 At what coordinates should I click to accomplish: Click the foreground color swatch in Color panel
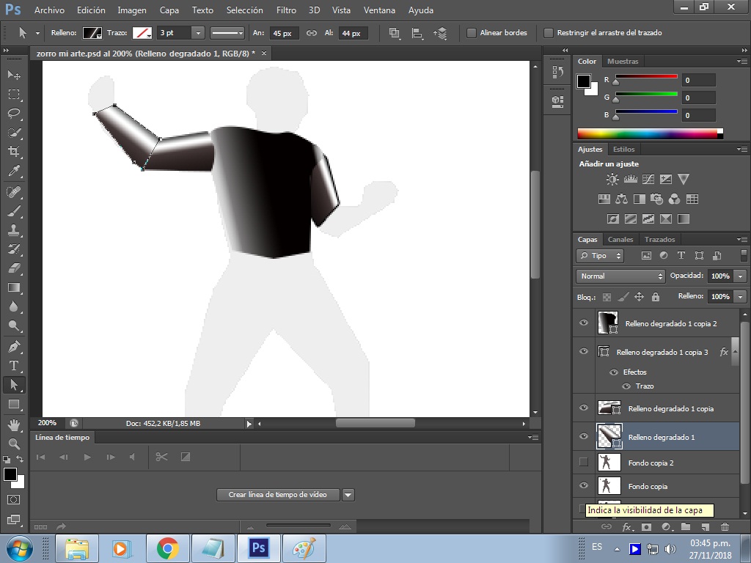tap(583, 81)
